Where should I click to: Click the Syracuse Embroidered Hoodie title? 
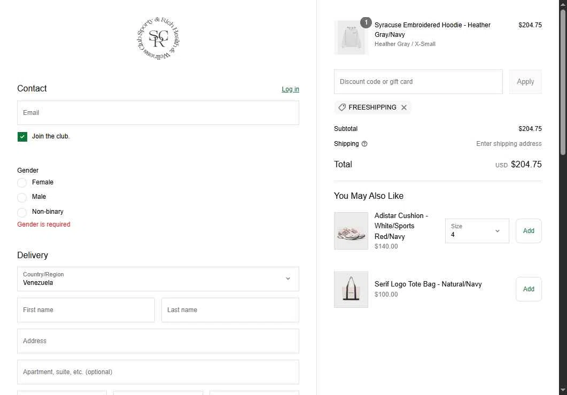[432, 29]
